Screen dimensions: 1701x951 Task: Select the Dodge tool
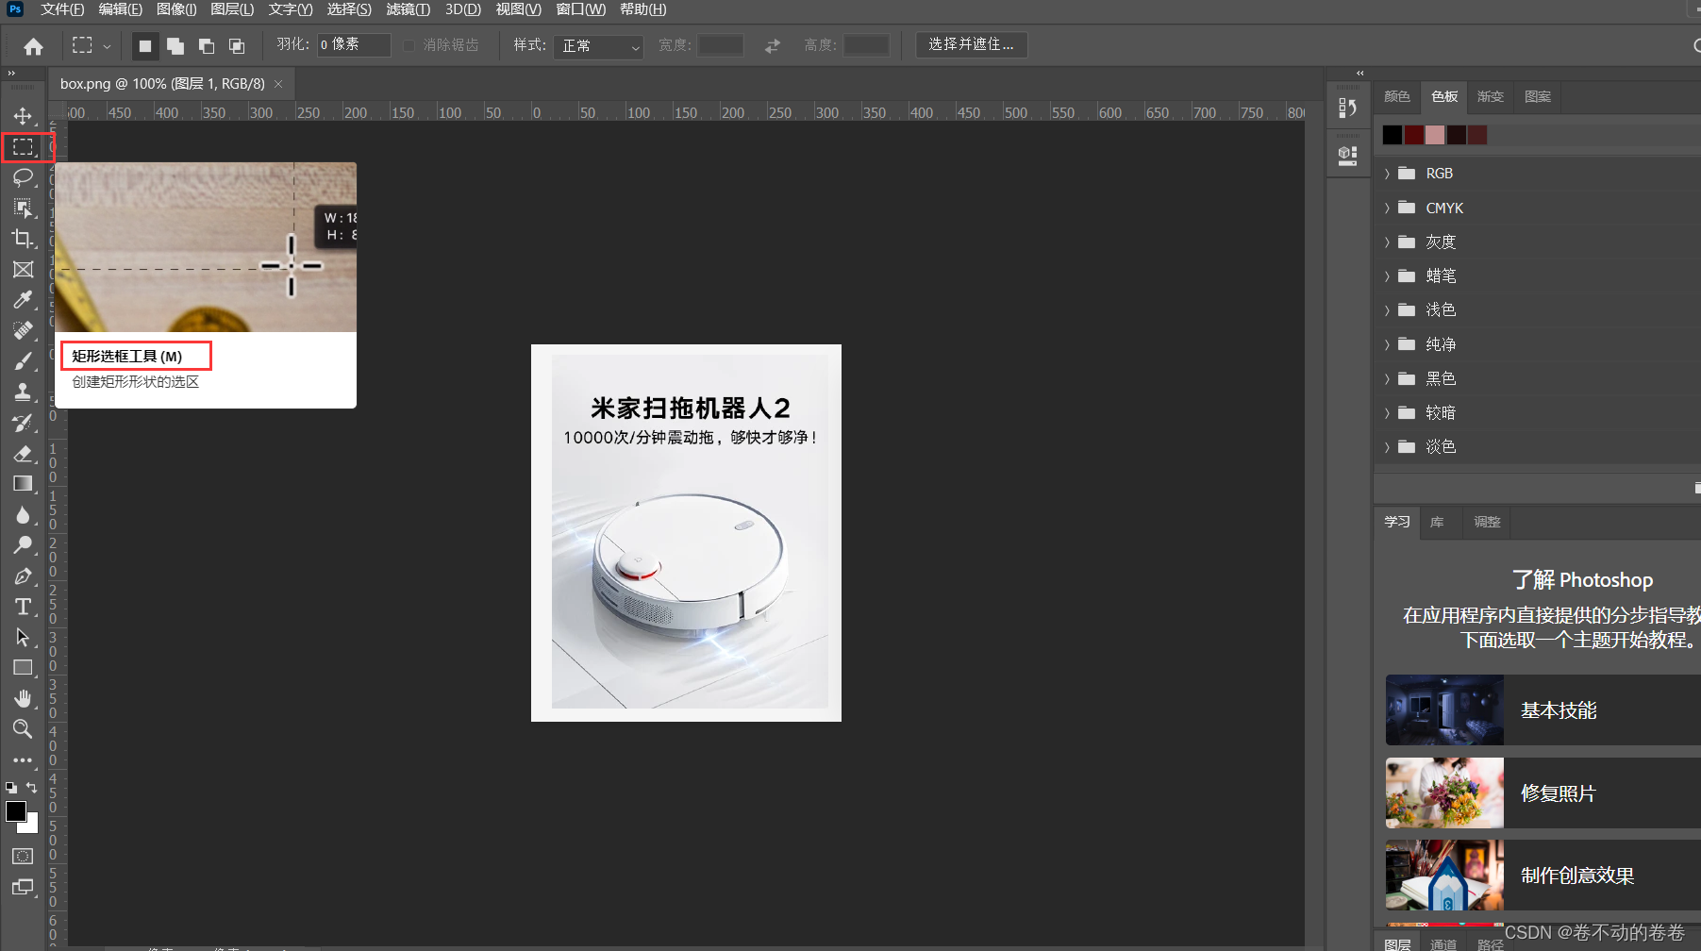(x=23, y=545)
